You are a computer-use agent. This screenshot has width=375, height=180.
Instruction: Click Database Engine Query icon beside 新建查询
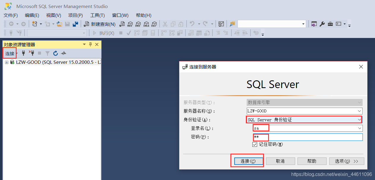pos(122,24)
